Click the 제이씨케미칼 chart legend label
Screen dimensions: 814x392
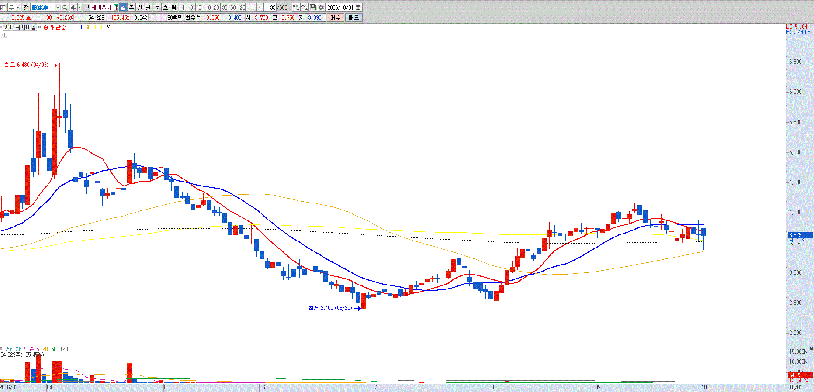click(x=21, y=27)
